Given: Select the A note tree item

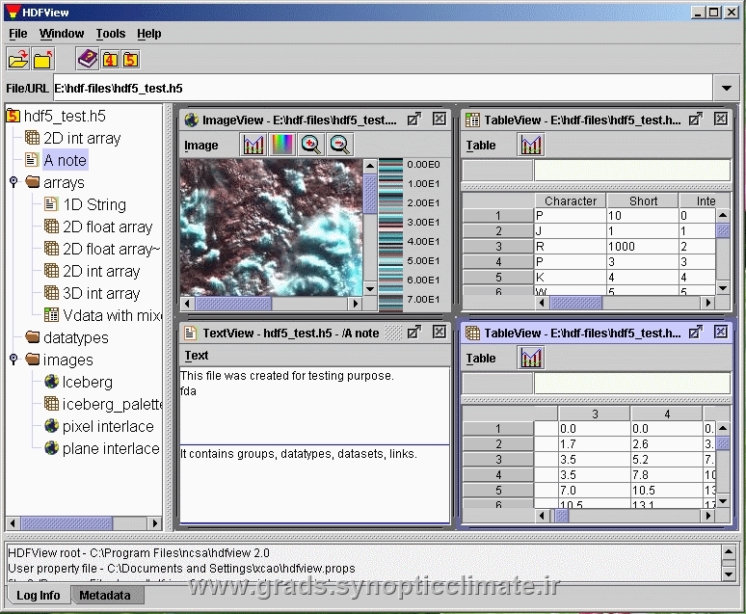Looking at the screenshot, I should pyautogui.click(x=65, y=160).
